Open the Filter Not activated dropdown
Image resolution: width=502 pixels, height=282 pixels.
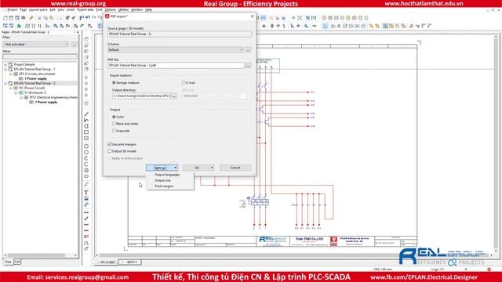coord(66,45)
